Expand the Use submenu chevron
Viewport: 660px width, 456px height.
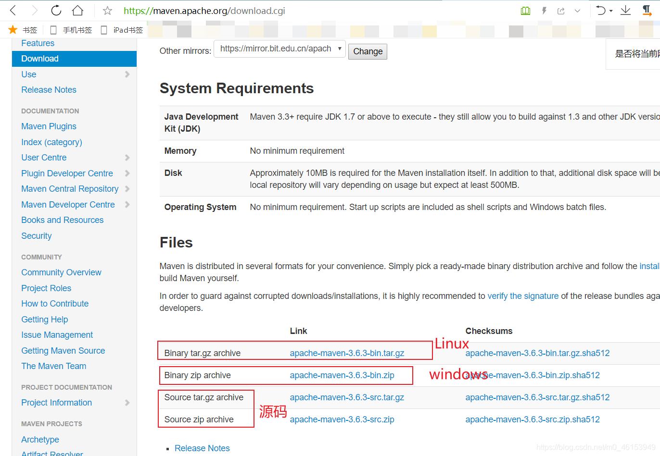click(127, 74)
